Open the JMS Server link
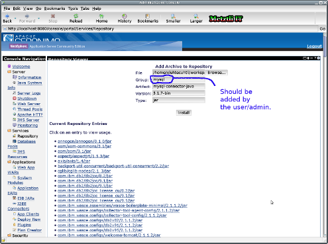328x244 pixels. tap(28, 120)
